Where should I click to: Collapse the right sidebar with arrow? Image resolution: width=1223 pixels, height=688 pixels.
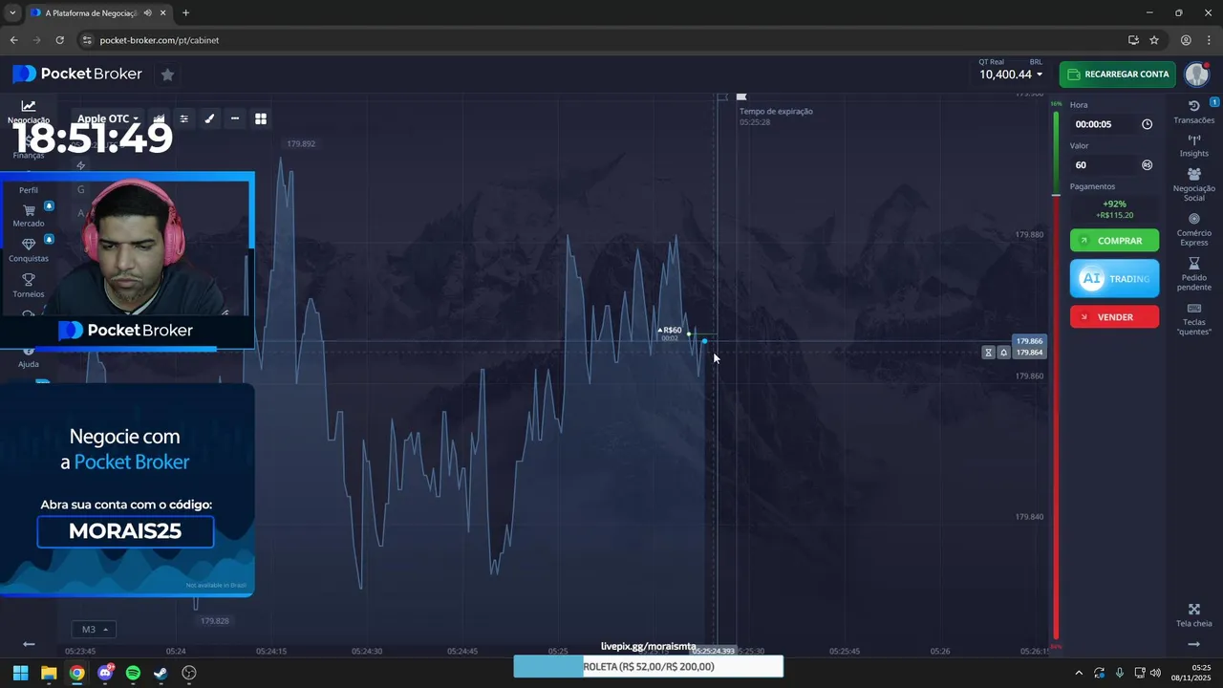1193,644
